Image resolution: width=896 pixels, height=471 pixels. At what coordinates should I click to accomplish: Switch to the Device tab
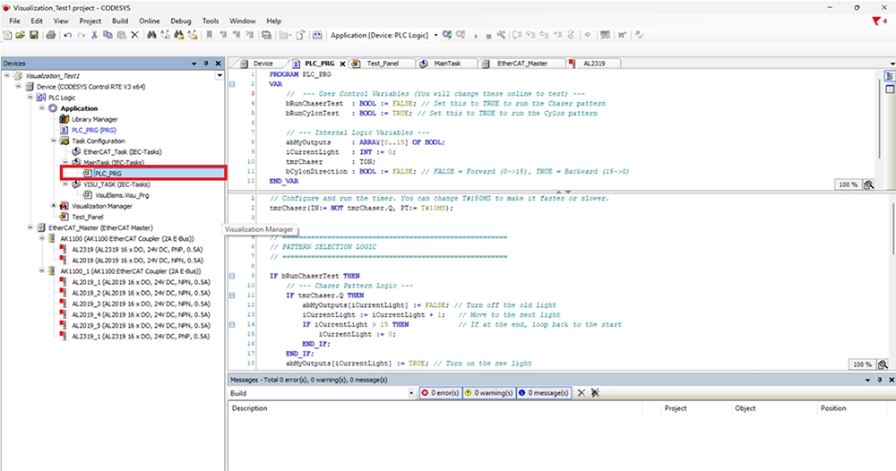263,64
